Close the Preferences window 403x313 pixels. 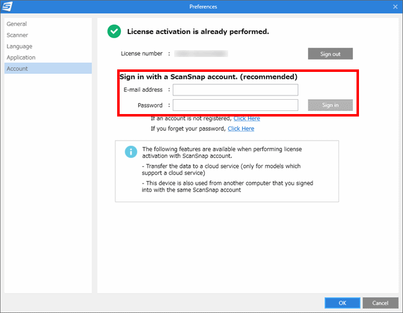coord(396,7)
